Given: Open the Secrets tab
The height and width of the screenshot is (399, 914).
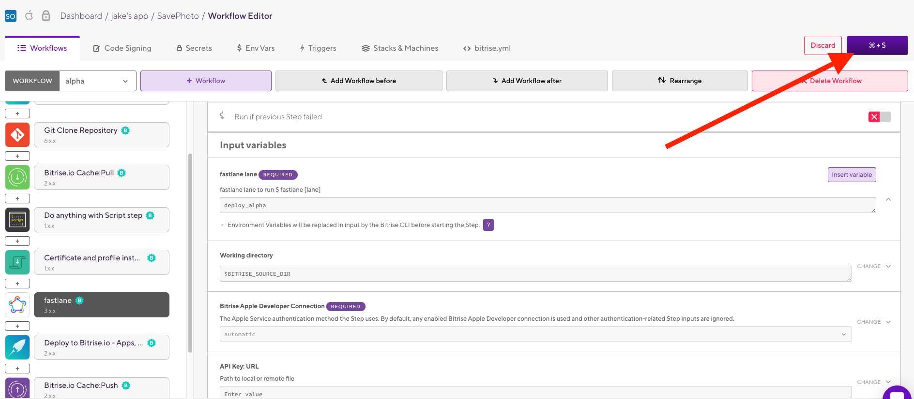Looking at the screenshot, I should click(194, 48).
